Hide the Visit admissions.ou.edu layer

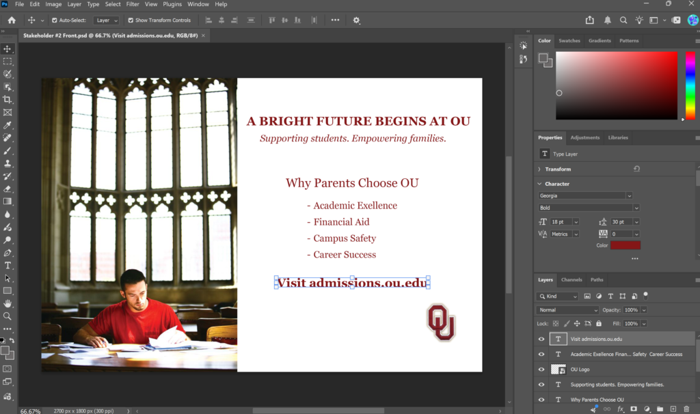click(x=541, y=339)
